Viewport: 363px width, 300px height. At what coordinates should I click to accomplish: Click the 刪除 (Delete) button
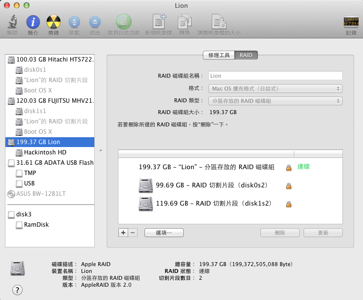pos(280,233)
